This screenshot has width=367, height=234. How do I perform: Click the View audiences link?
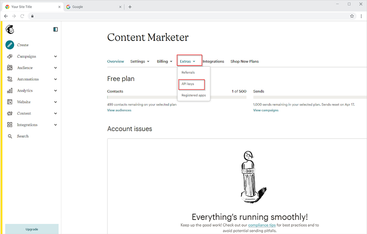[x=119, y=110]
